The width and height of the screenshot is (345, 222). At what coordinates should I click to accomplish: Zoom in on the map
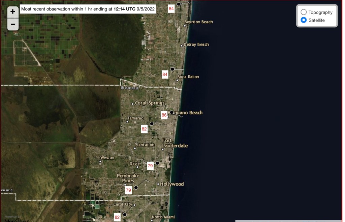tap(13, 11)
